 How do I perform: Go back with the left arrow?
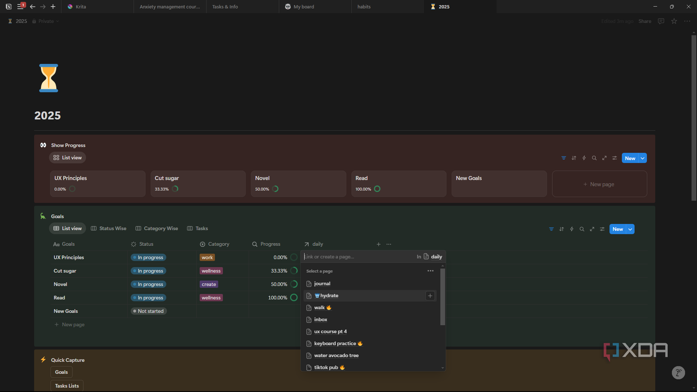pyautogui.click(x=33, y=7)
